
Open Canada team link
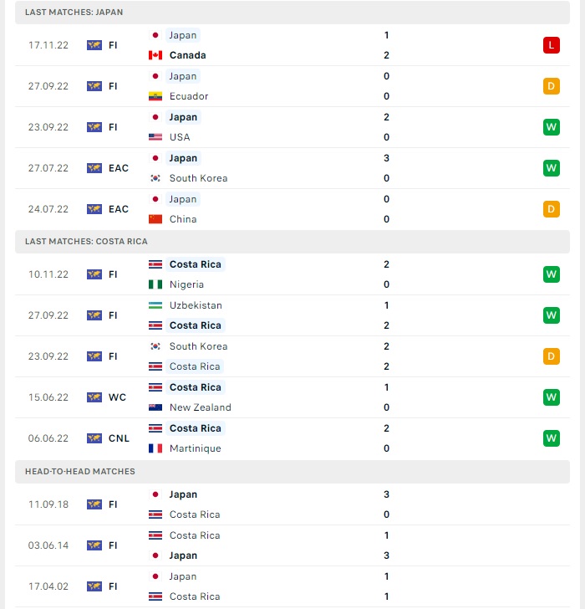tap(187, 55)
